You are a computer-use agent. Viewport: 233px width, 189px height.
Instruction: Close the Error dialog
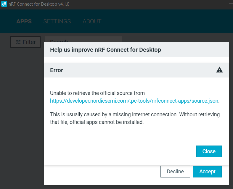click(x=209, y=151)
